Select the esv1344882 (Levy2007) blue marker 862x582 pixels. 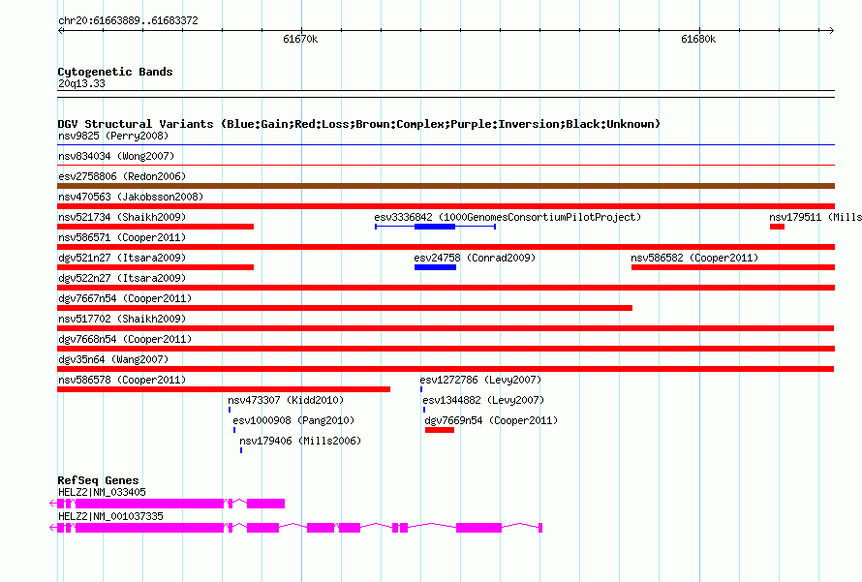pyautogui.click(x=424, y=410)
